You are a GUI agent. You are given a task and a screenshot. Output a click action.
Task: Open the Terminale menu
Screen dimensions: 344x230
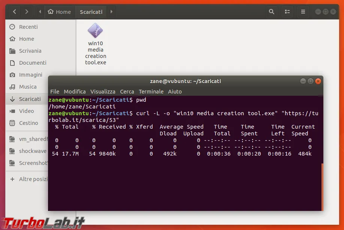coord(151,91)
